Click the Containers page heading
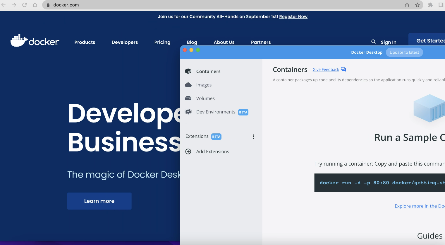This screenshot has width=445, height=245. click(x=290, y=69)
